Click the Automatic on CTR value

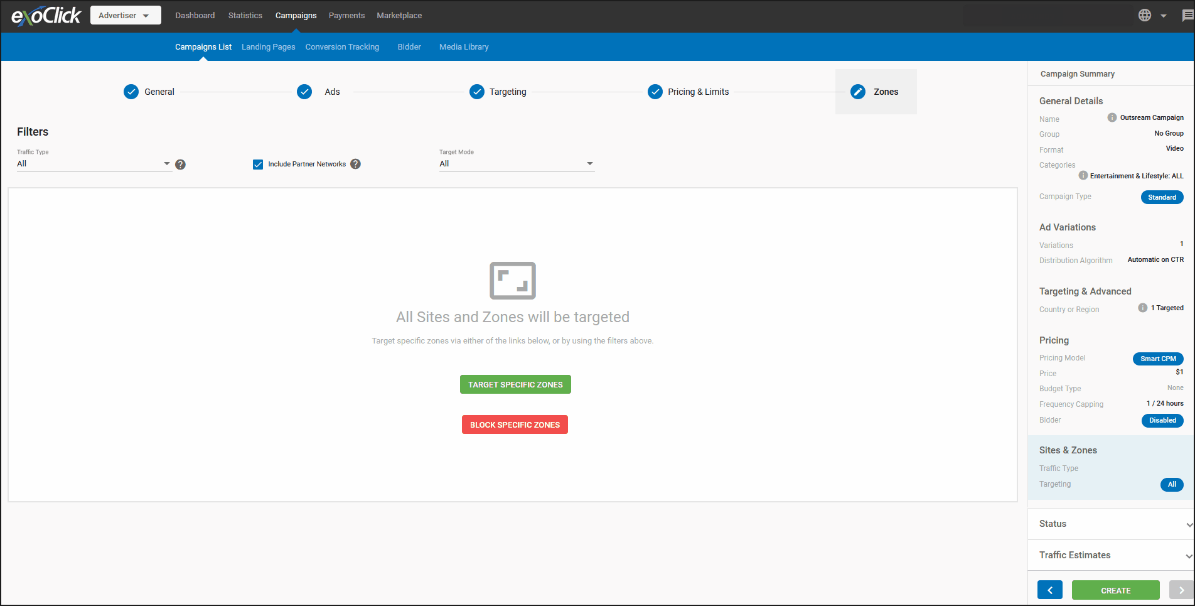pos(1155,259)
